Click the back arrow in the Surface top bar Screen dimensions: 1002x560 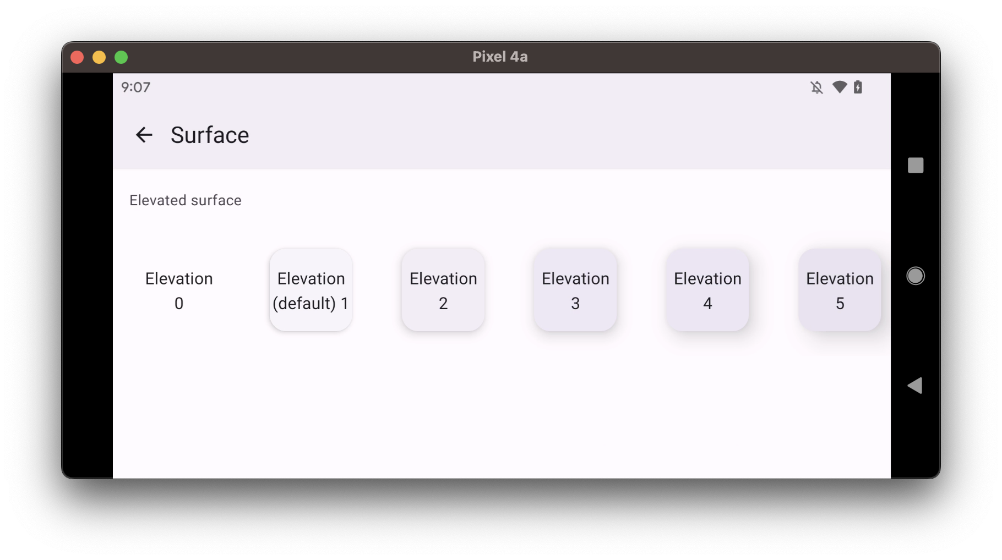point(144,135)
